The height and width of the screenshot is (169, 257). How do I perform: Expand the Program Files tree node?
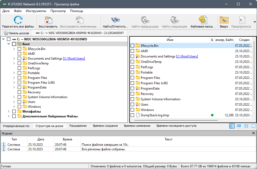[14, 78]
